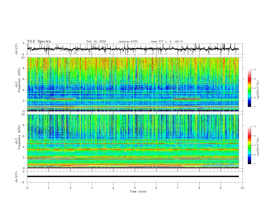The image size is (273, 211).
Task: Click the -7 value on ch.1 color bar
Action: tap(254, 107)
